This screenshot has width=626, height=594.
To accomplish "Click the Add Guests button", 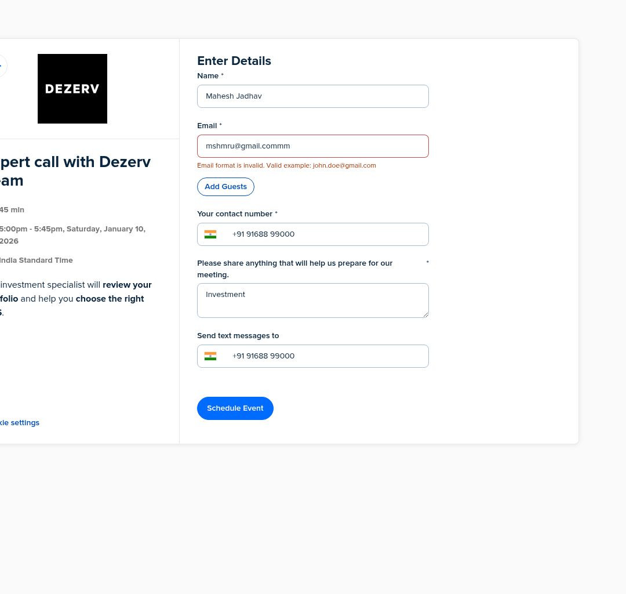I will pyautogui.click(x=225, y=187).
